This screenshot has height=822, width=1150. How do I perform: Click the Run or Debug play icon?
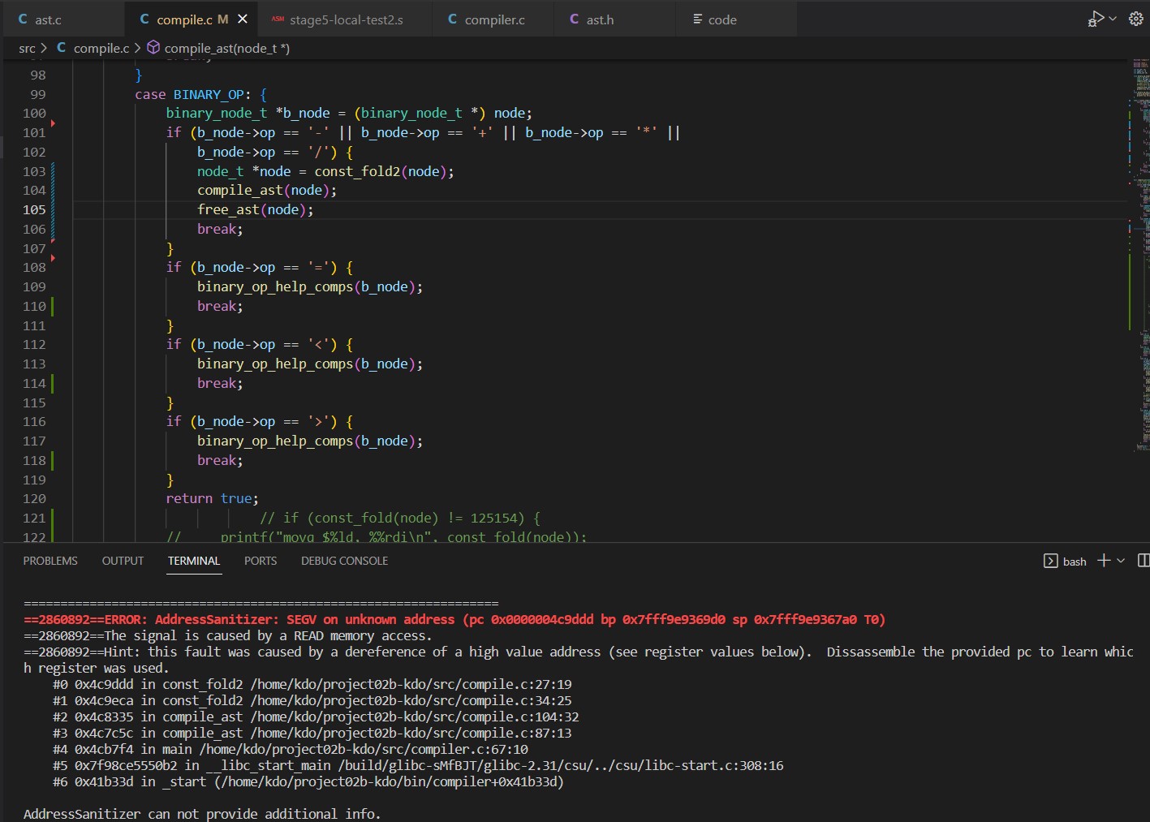[x=1096, y=19]
